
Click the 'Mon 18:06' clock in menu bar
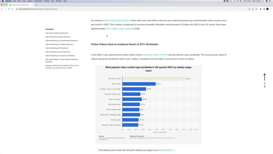coord(247,1)
